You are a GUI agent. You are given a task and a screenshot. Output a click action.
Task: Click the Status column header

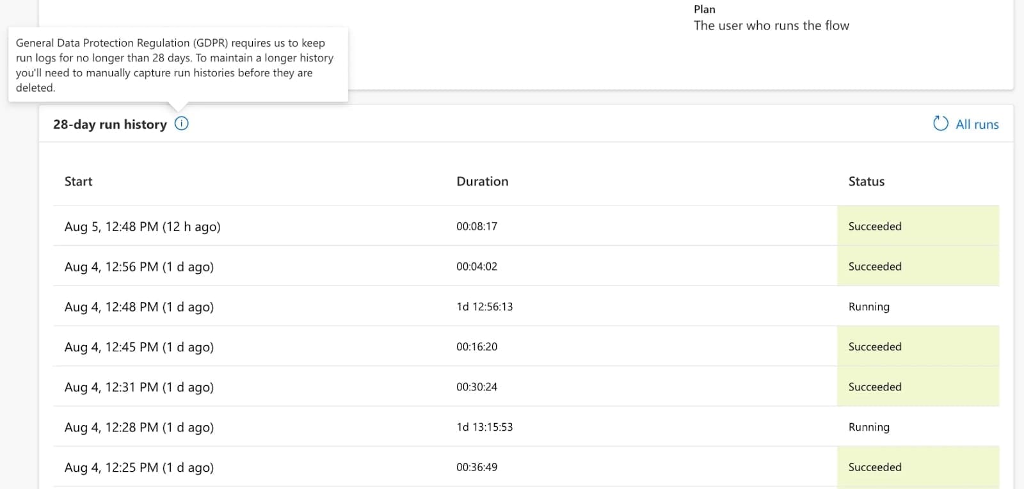point(867,181)
